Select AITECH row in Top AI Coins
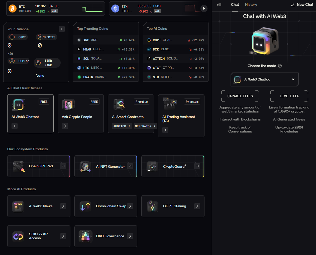This screenshot has width=316, height=255. pyautogui.click(x=176, y=58)
